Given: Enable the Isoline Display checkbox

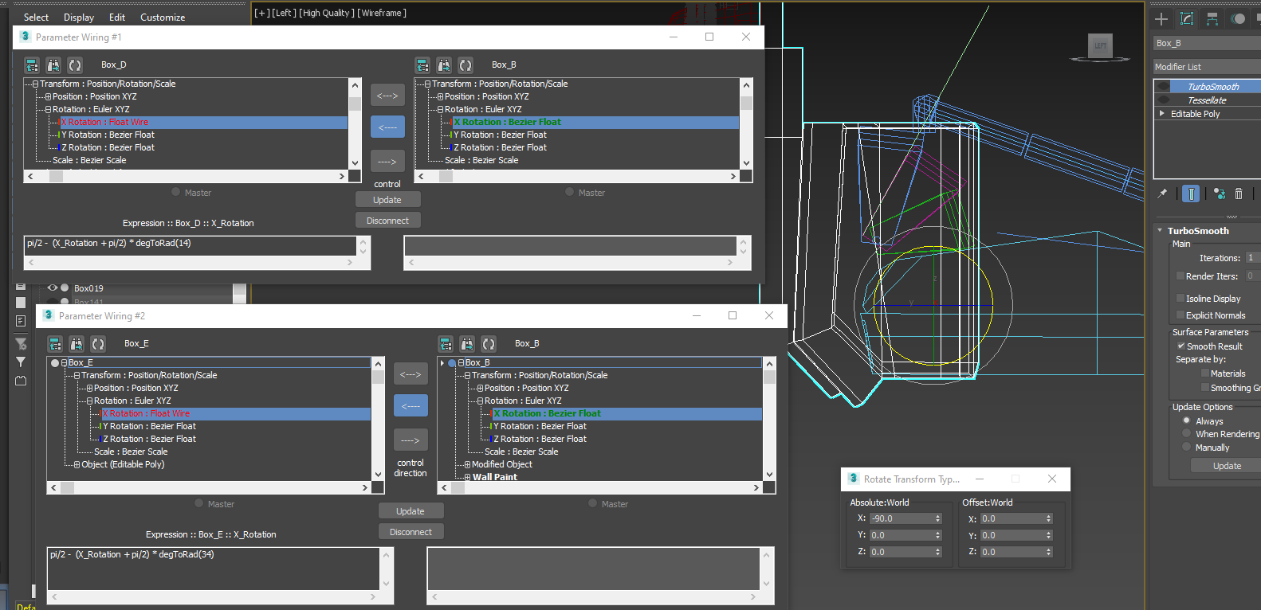Looking at the screenshot, I should (1180, 299).
